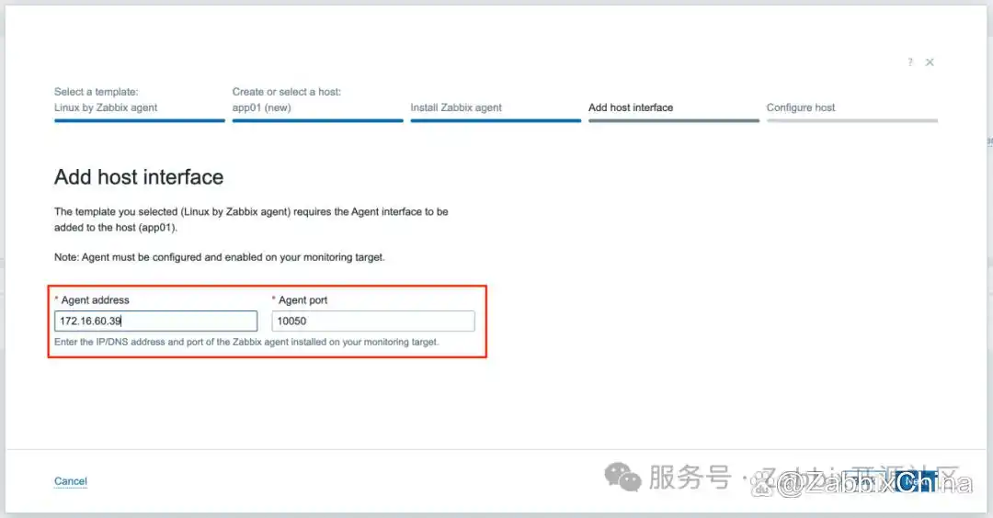Click the hint 'Enter the IP/DNS address and port'
This screenshot has width=993, height=518.
[x=246, y=343]
